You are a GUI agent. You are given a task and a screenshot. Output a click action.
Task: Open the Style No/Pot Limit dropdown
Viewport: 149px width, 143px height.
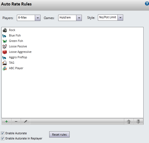[x=110, y=17]
